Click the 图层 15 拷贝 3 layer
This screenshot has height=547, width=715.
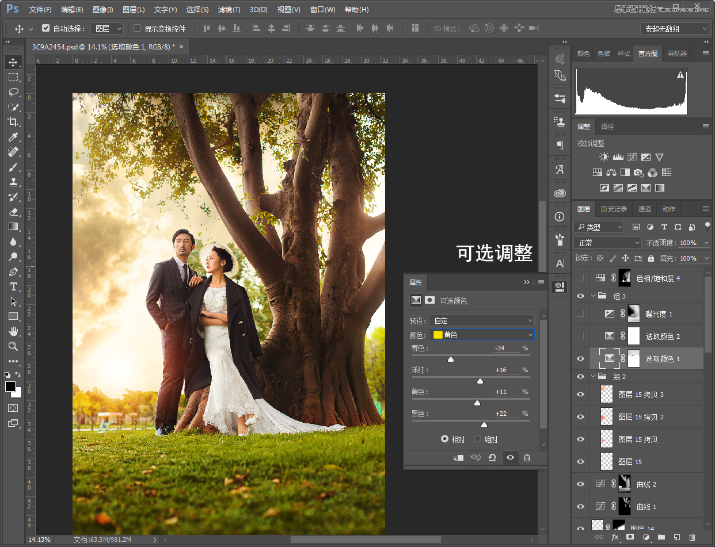(x=641, y=395)
